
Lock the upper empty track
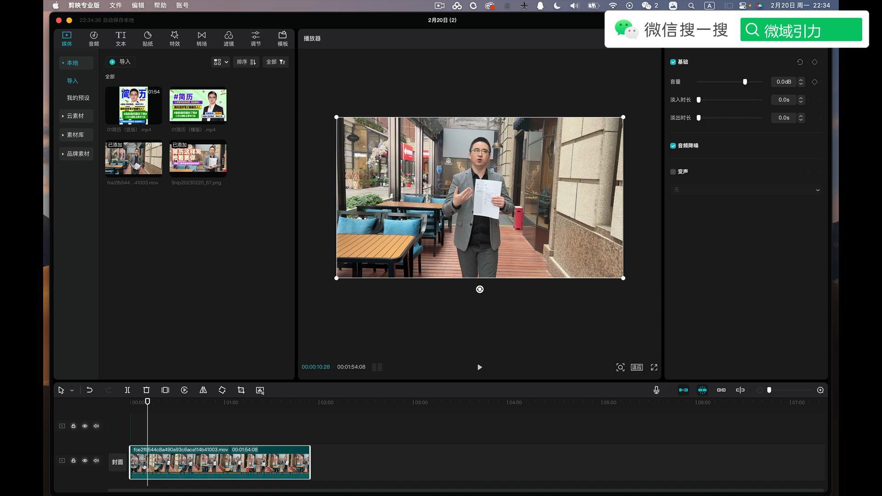73,426
